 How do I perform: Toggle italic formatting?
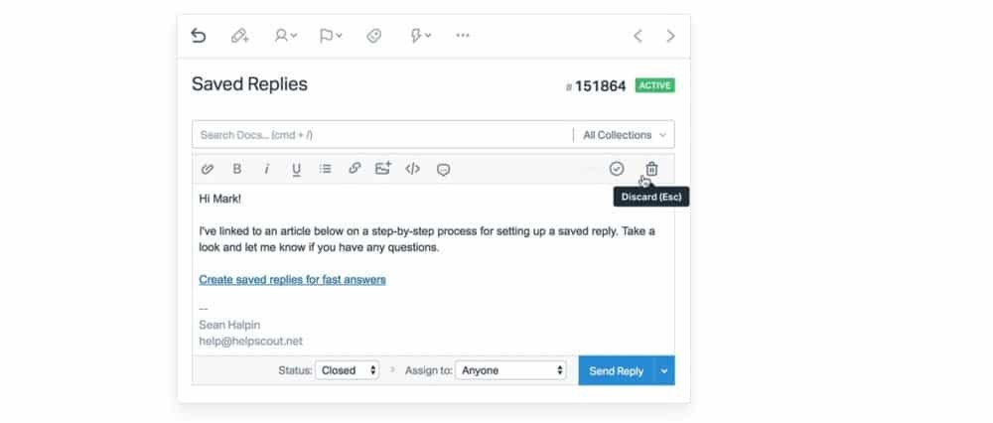(266, 169)
